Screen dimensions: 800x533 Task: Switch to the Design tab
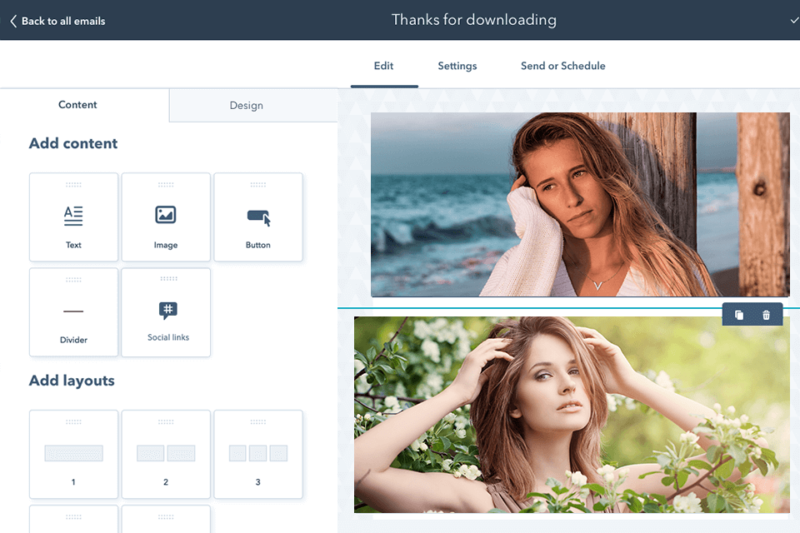point(246,105)
